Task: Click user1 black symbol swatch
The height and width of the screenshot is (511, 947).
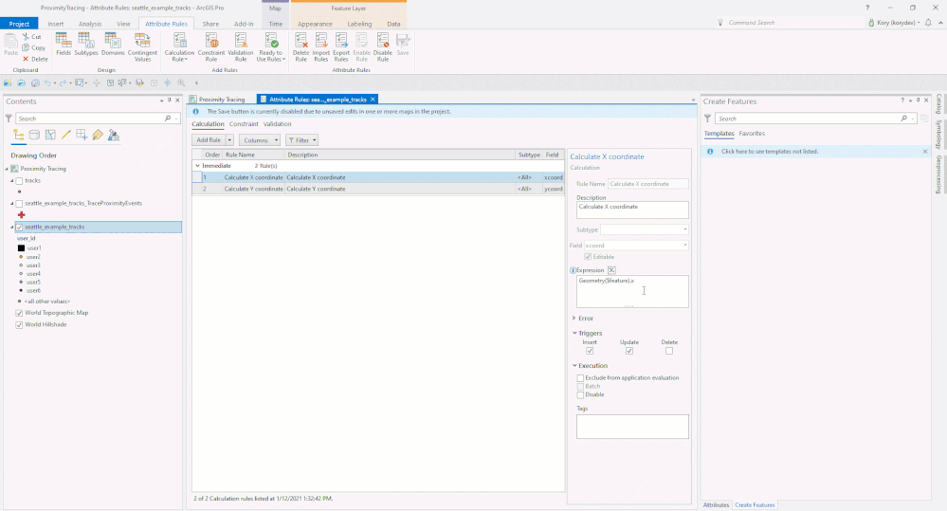Action: pyautogui.click(x=21, y=248)
